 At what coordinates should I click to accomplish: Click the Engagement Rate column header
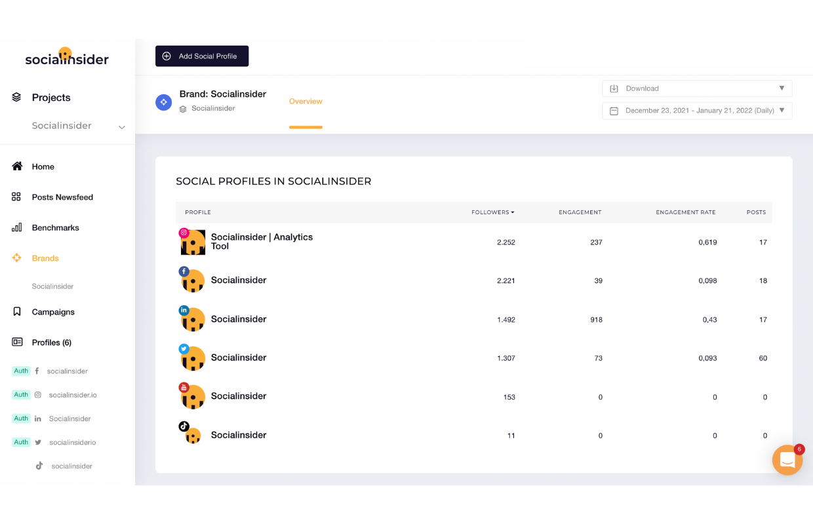686,212
